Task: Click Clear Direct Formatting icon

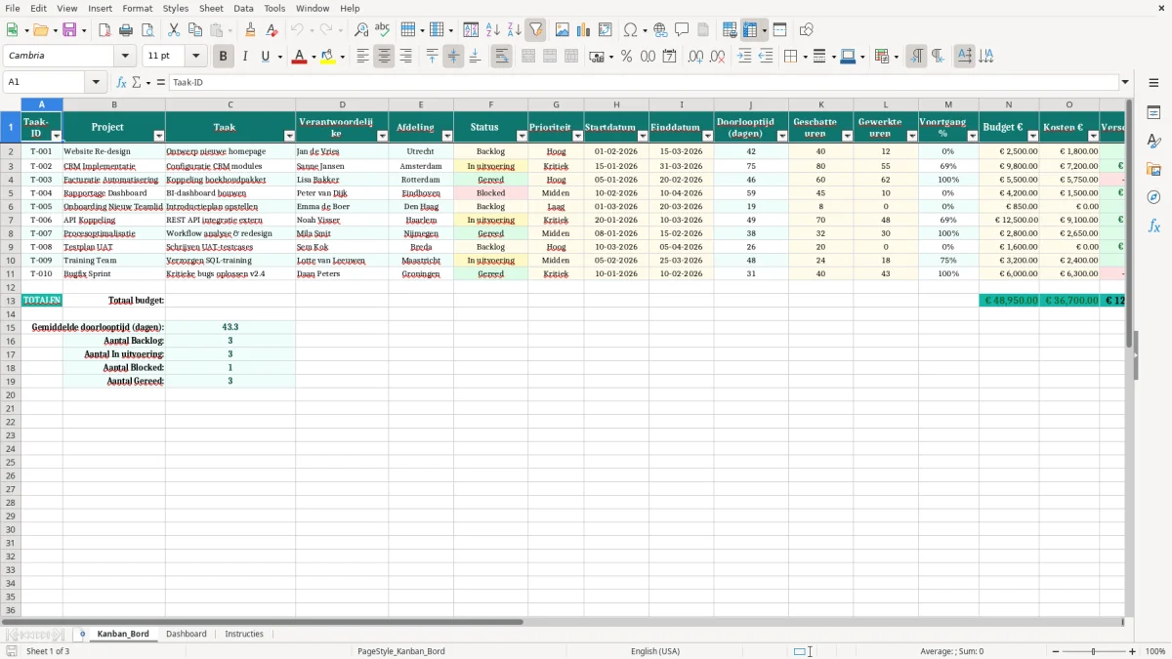Action: pyautogui.click(x=272, y=30)
